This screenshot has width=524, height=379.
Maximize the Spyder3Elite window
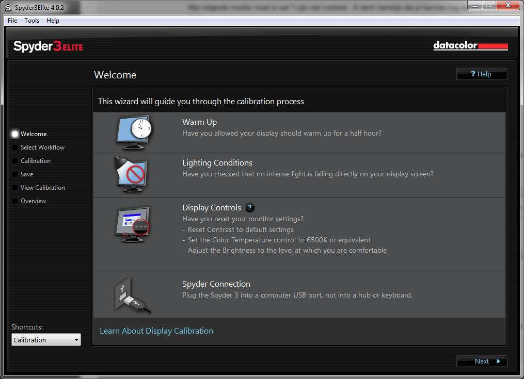click(x=488, y=6)
